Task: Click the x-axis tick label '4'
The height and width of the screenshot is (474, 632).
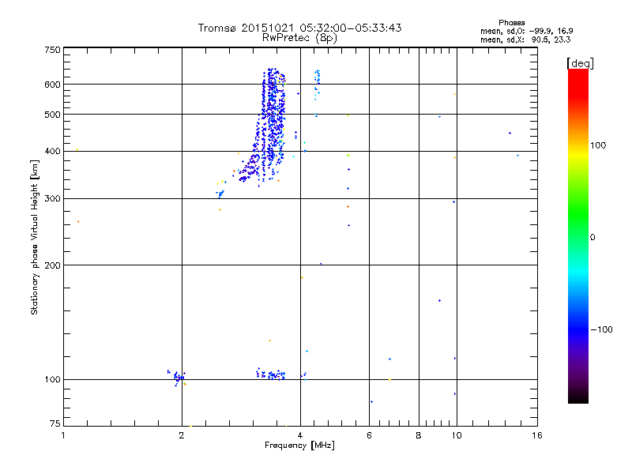Action: (x=300, y=435)
